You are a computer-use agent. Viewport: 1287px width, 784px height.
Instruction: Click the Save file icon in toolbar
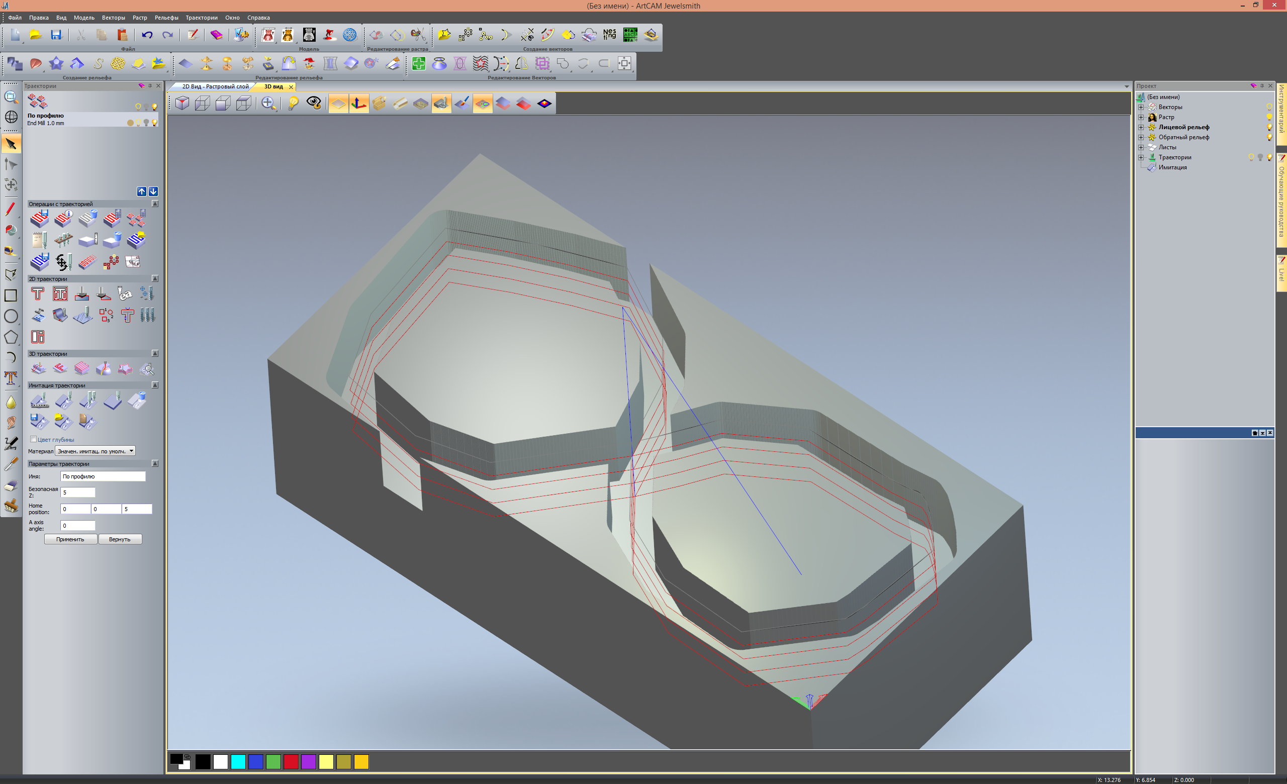[56, 35]
